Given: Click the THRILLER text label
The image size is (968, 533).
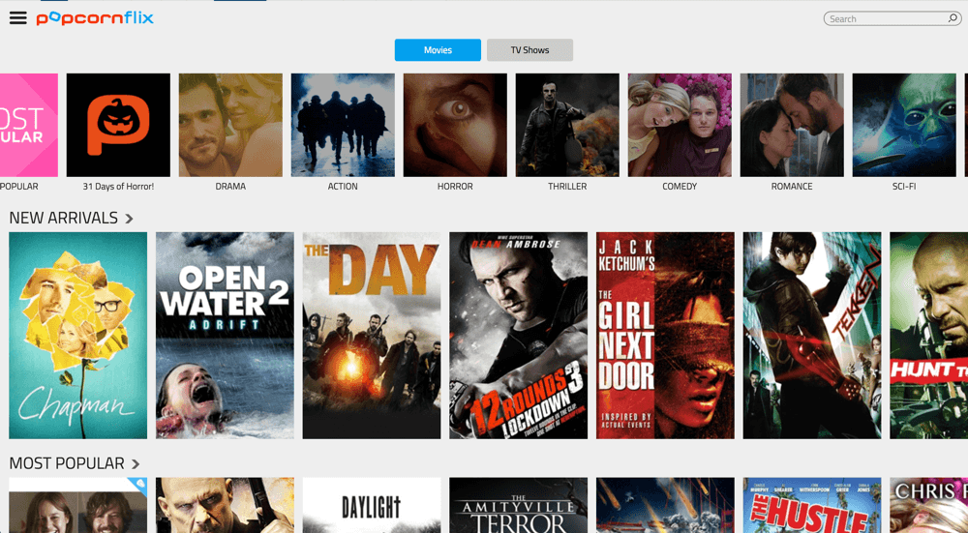Looking at the screenshot, I should coord(567,187).
